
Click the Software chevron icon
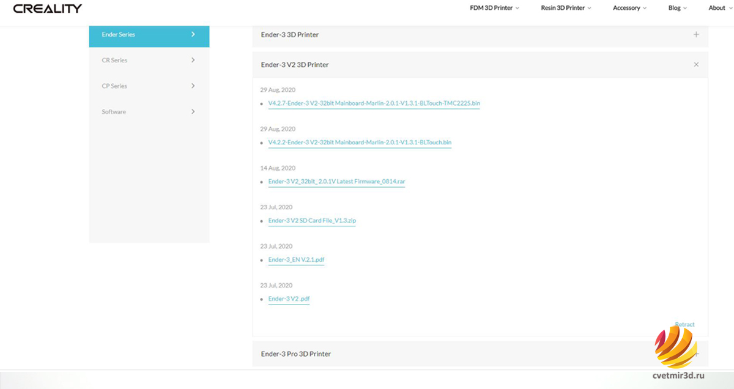(193, 112)
